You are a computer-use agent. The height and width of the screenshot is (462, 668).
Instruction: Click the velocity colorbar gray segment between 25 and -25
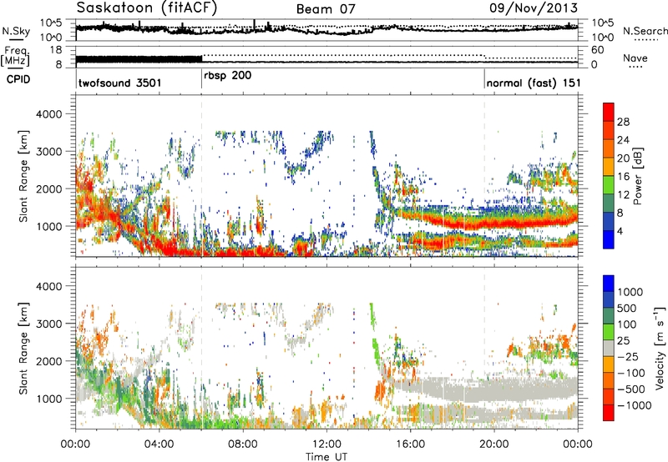(609, 348)
